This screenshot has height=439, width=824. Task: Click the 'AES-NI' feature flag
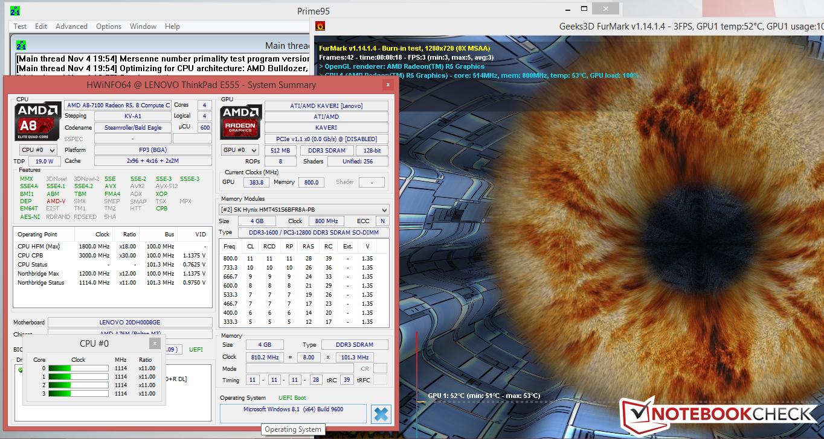pyautogui.click(x=30, y=217)
